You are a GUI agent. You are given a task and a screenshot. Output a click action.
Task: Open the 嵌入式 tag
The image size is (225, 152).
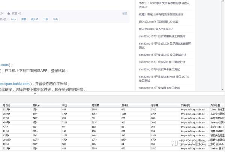click(x=34, y=19)
